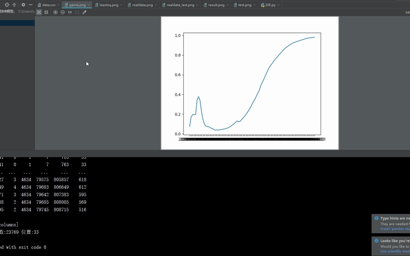Click the gama.png plot image
The width and height of the screenshot is (410, 256).
250,83
